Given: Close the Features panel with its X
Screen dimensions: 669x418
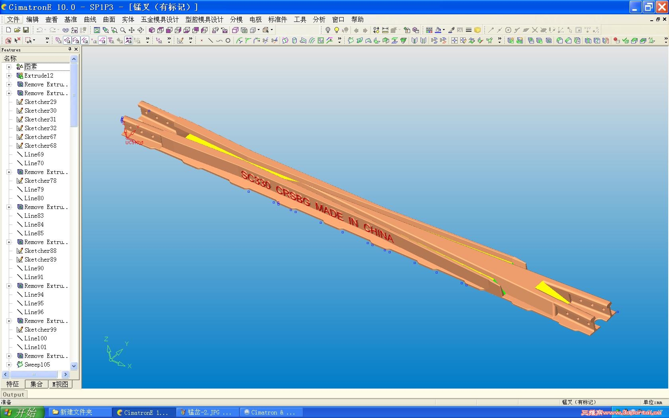Looking at the screenshot, I should click(76, 49).
